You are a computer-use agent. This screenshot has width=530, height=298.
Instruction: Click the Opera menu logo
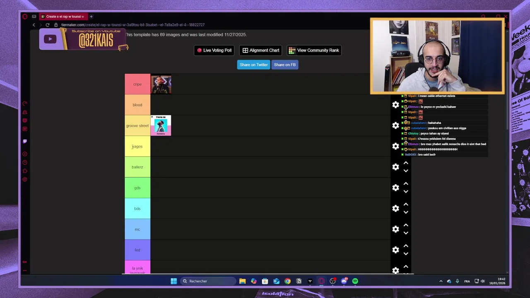(x=25, y=17)
